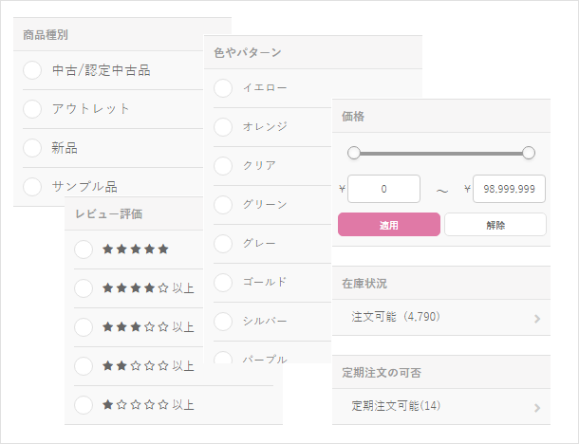Click the left handle of price slider
Viewport: 579px width, 444px height.
pyautogui.click(x=354, y=153)
